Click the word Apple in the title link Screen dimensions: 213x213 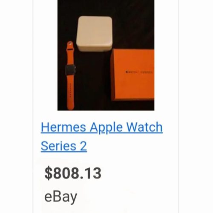[x=106, y=127]
